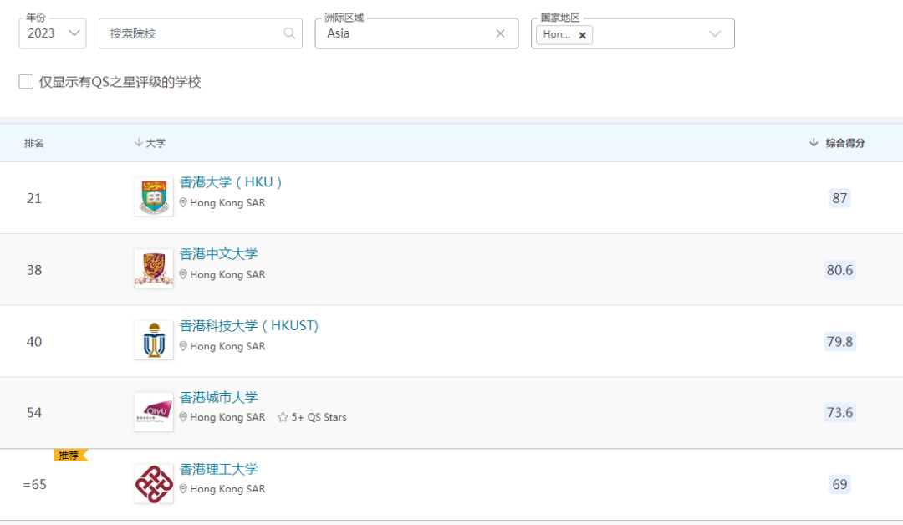Screen dimensions: 903x525
Task: Click the HKUST logo
Action: tap(154, 340)
